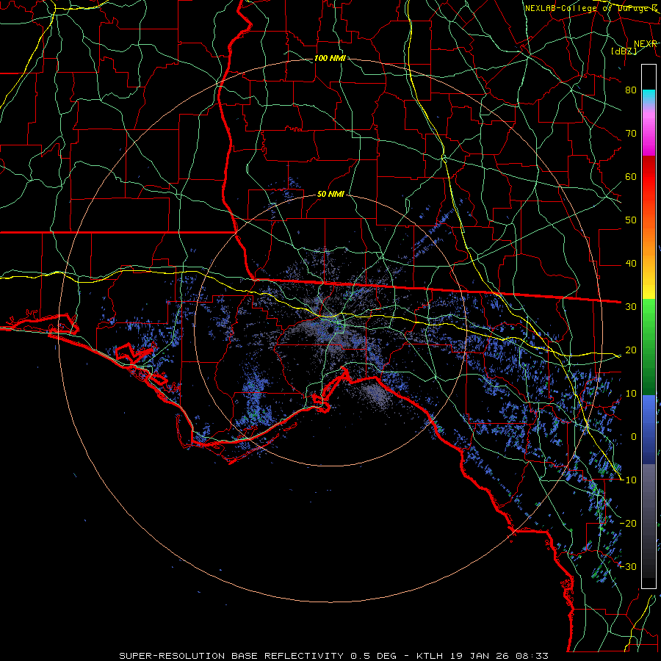Image resolution: width=661 pixels, height=661 pixels.
Task: Click the -10 value on the dBZ scale
Action: 628,480
